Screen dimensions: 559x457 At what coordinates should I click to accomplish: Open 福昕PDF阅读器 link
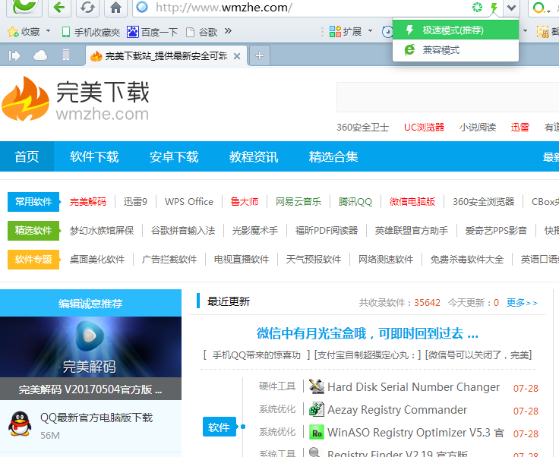coord(327,231)
